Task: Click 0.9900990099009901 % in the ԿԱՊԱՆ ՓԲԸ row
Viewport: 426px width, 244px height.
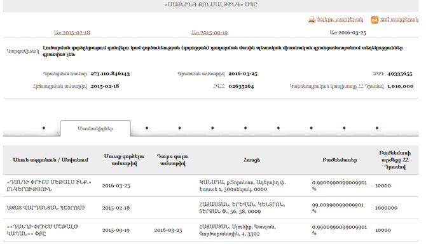Action: [340, 230]
